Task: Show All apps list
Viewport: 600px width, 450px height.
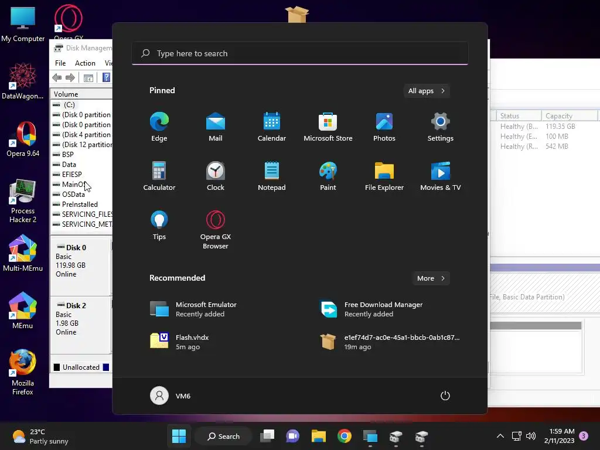Action: 427,91
